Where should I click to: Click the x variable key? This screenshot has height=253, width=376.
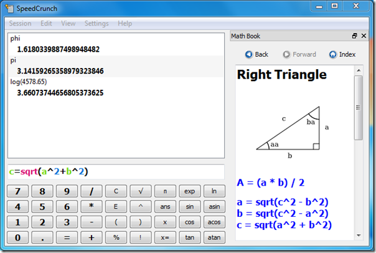165,222
